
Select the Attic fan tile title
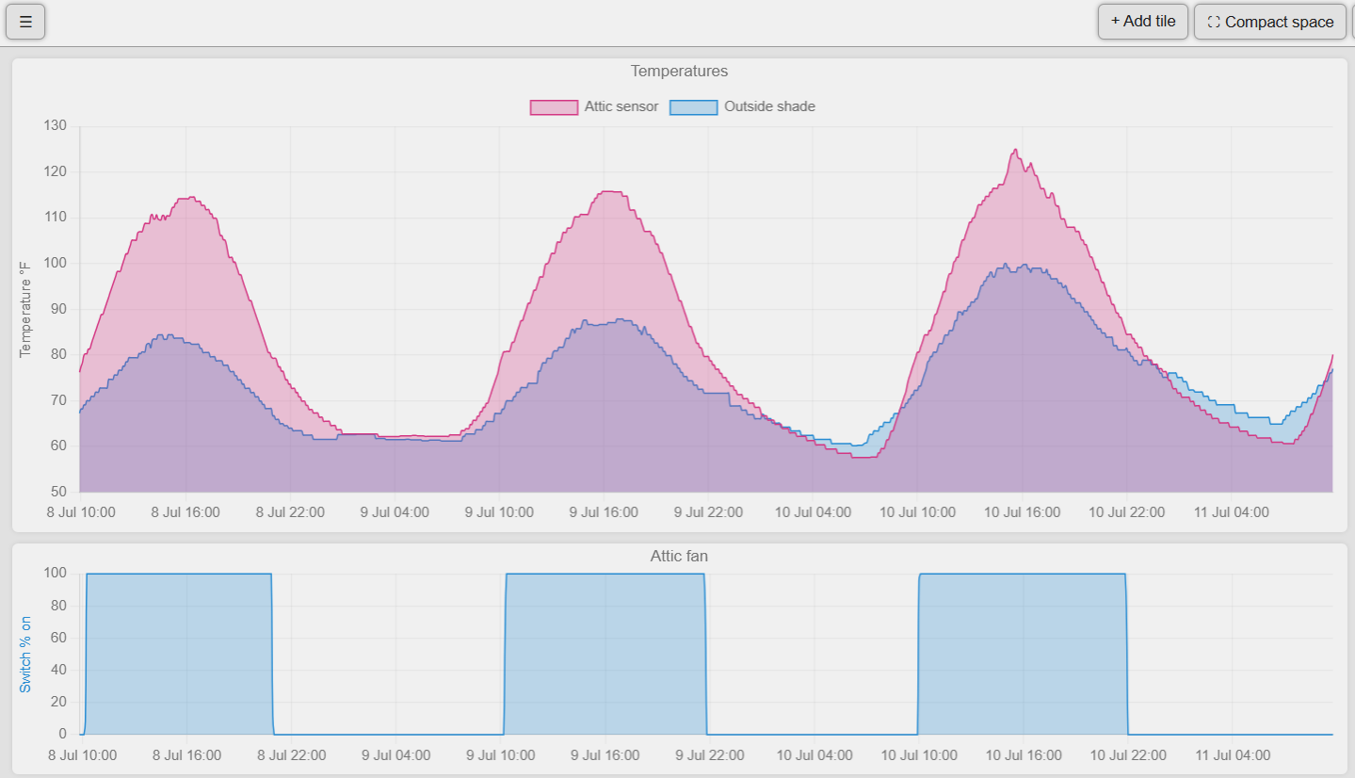pos(679,557)
